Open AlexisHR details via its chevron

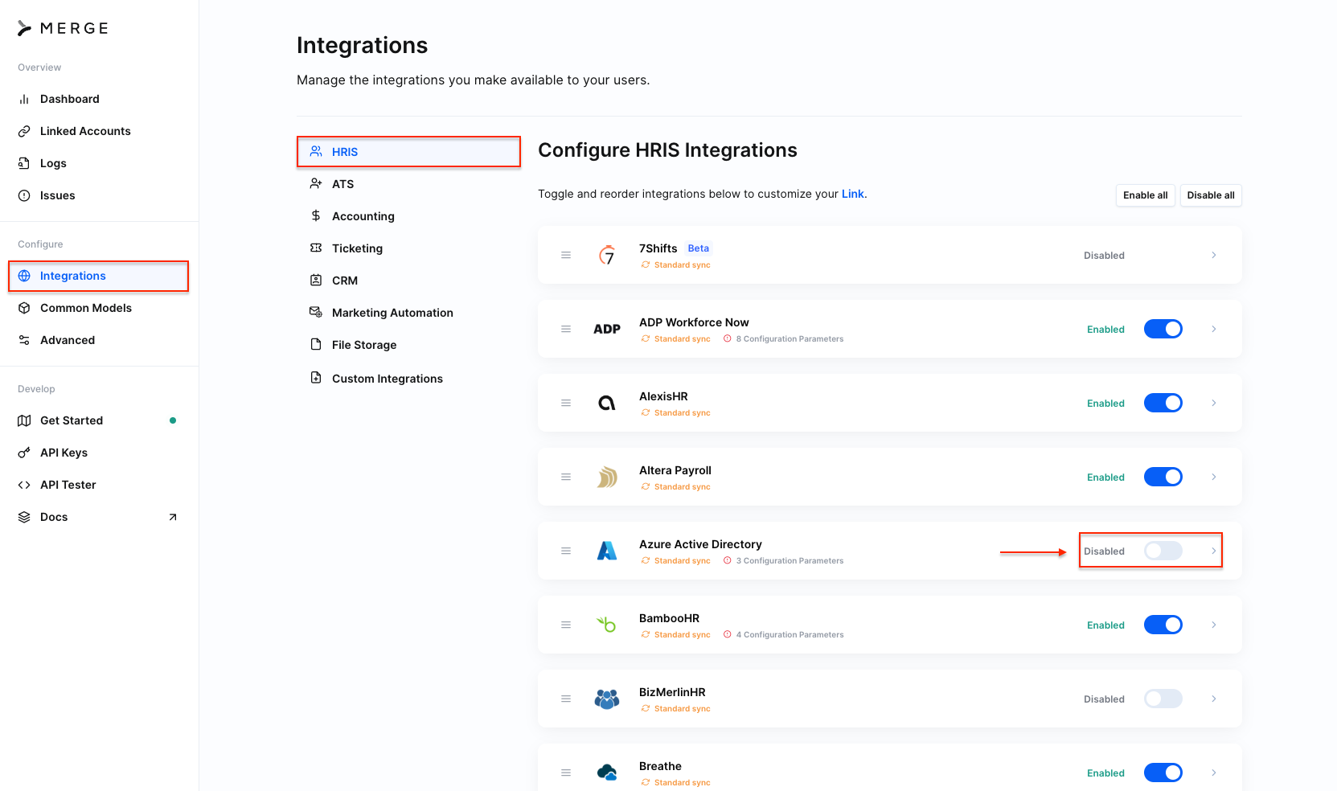1214,403
